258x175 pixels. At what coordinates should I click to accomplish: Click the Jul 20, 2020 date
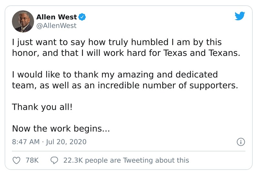[x=67, y=142]
